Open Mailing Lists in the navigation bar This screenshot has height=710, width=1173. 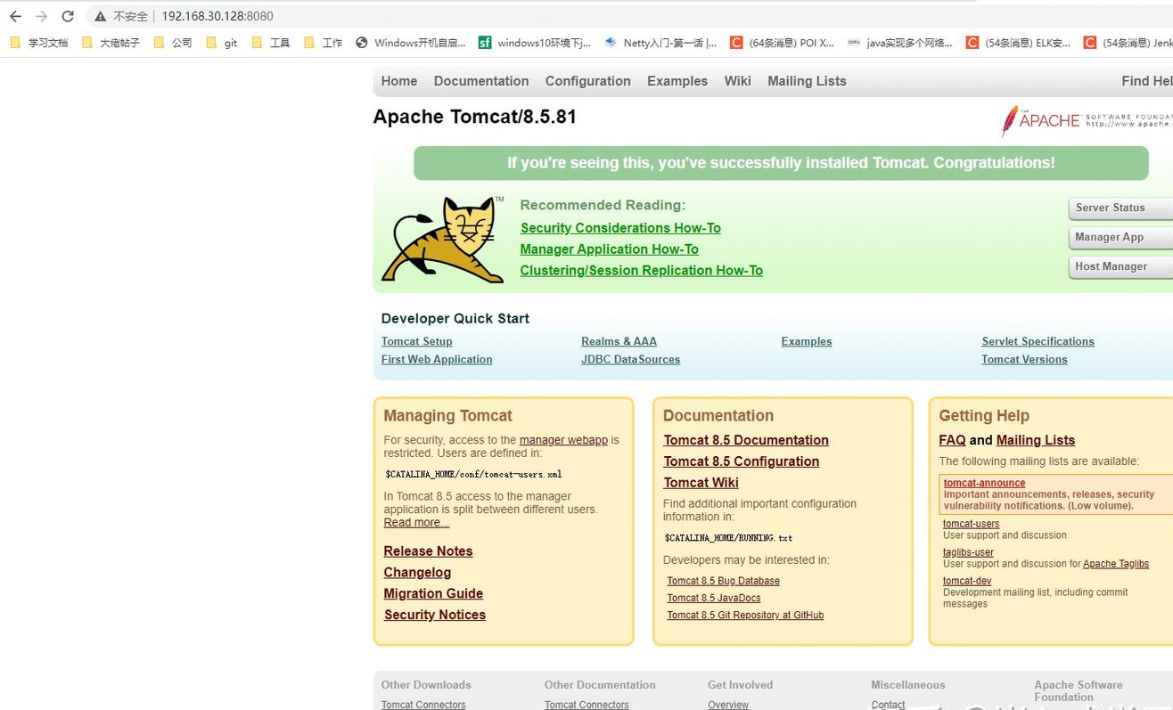[807, 81]
